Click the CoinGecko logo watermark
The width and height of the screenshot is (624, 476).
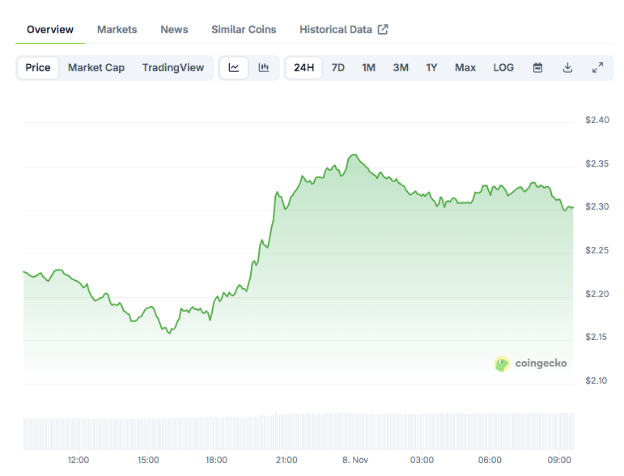[x=531, y=363]
